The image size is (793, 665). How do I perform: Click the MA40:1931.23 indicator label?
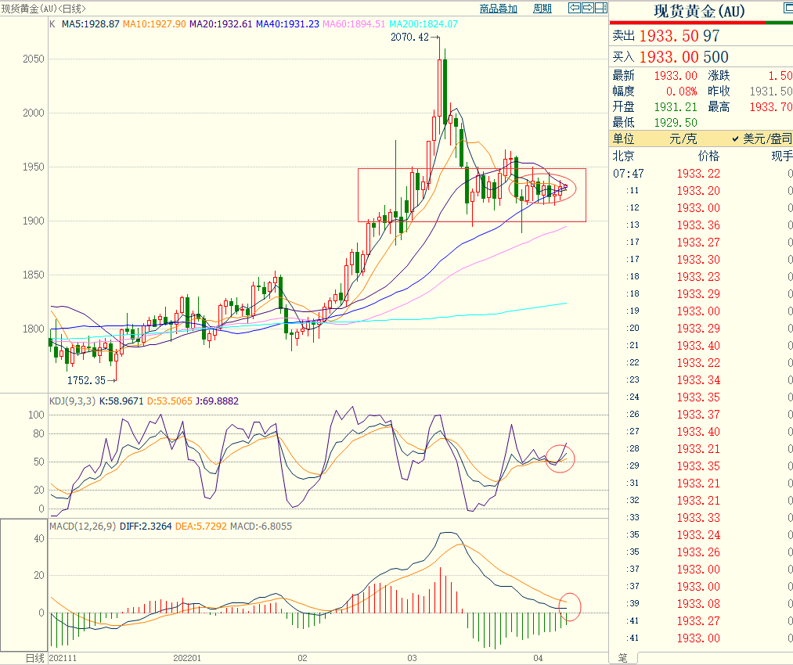pos(288,23)
